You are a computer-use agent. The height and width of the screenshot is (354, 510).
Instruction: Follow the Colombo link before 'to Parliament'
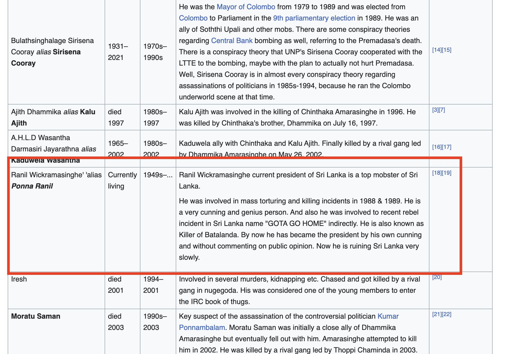[193, 18]
